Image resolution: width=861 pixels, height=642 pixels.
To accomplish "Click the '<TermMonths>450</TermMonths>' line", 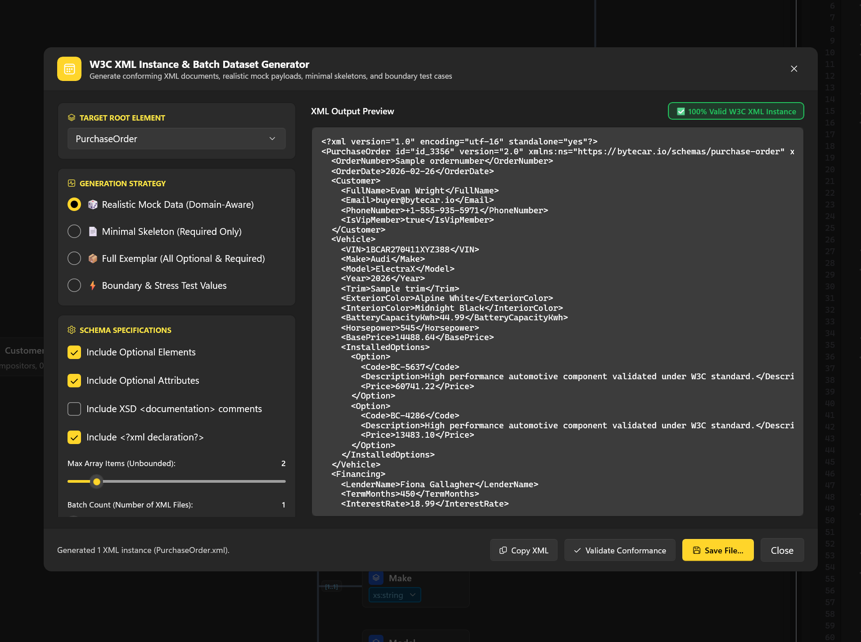I will coord(410,494).
